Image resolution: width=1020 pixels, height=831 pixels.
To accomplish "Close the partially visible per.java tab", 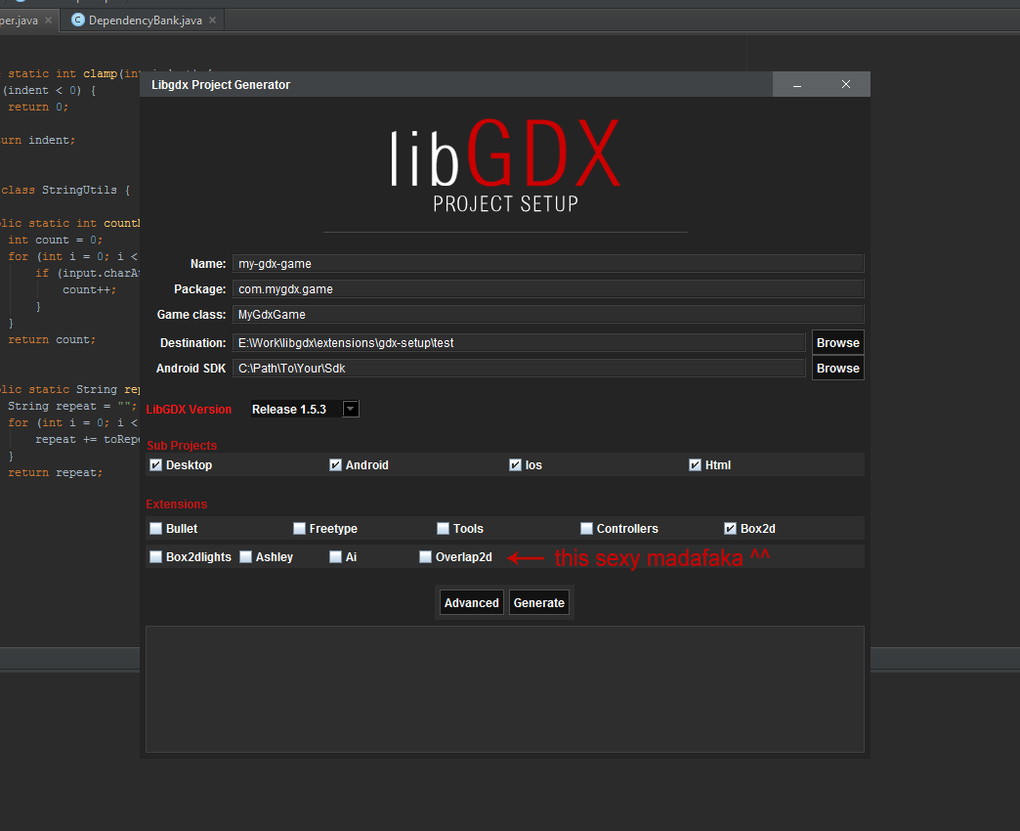I will 48,21.
